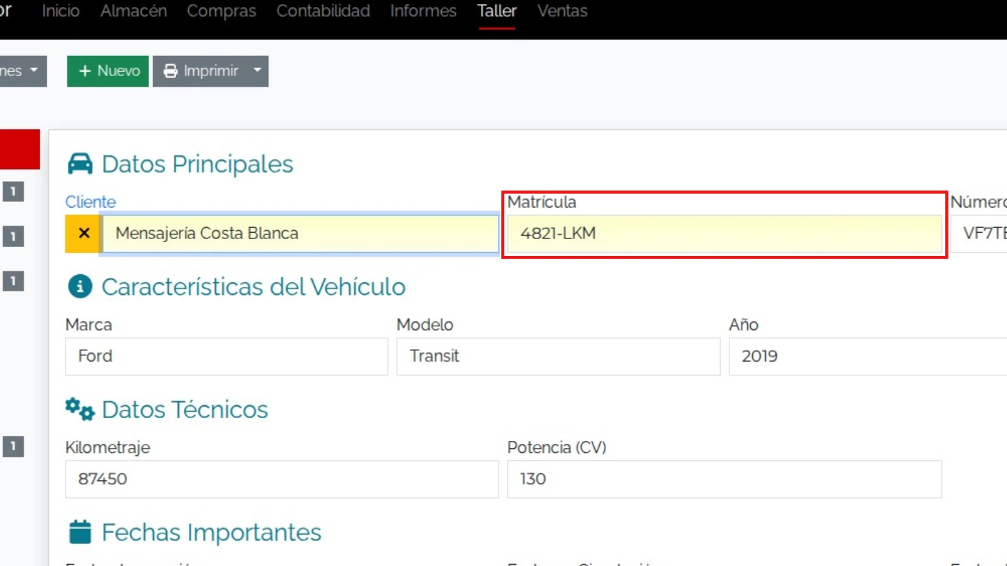The height and width of the screenshot is (566, 1007).
Task: Focus the Cliente field with Mensajería Costa Blanca
Action: click(300, 233)
